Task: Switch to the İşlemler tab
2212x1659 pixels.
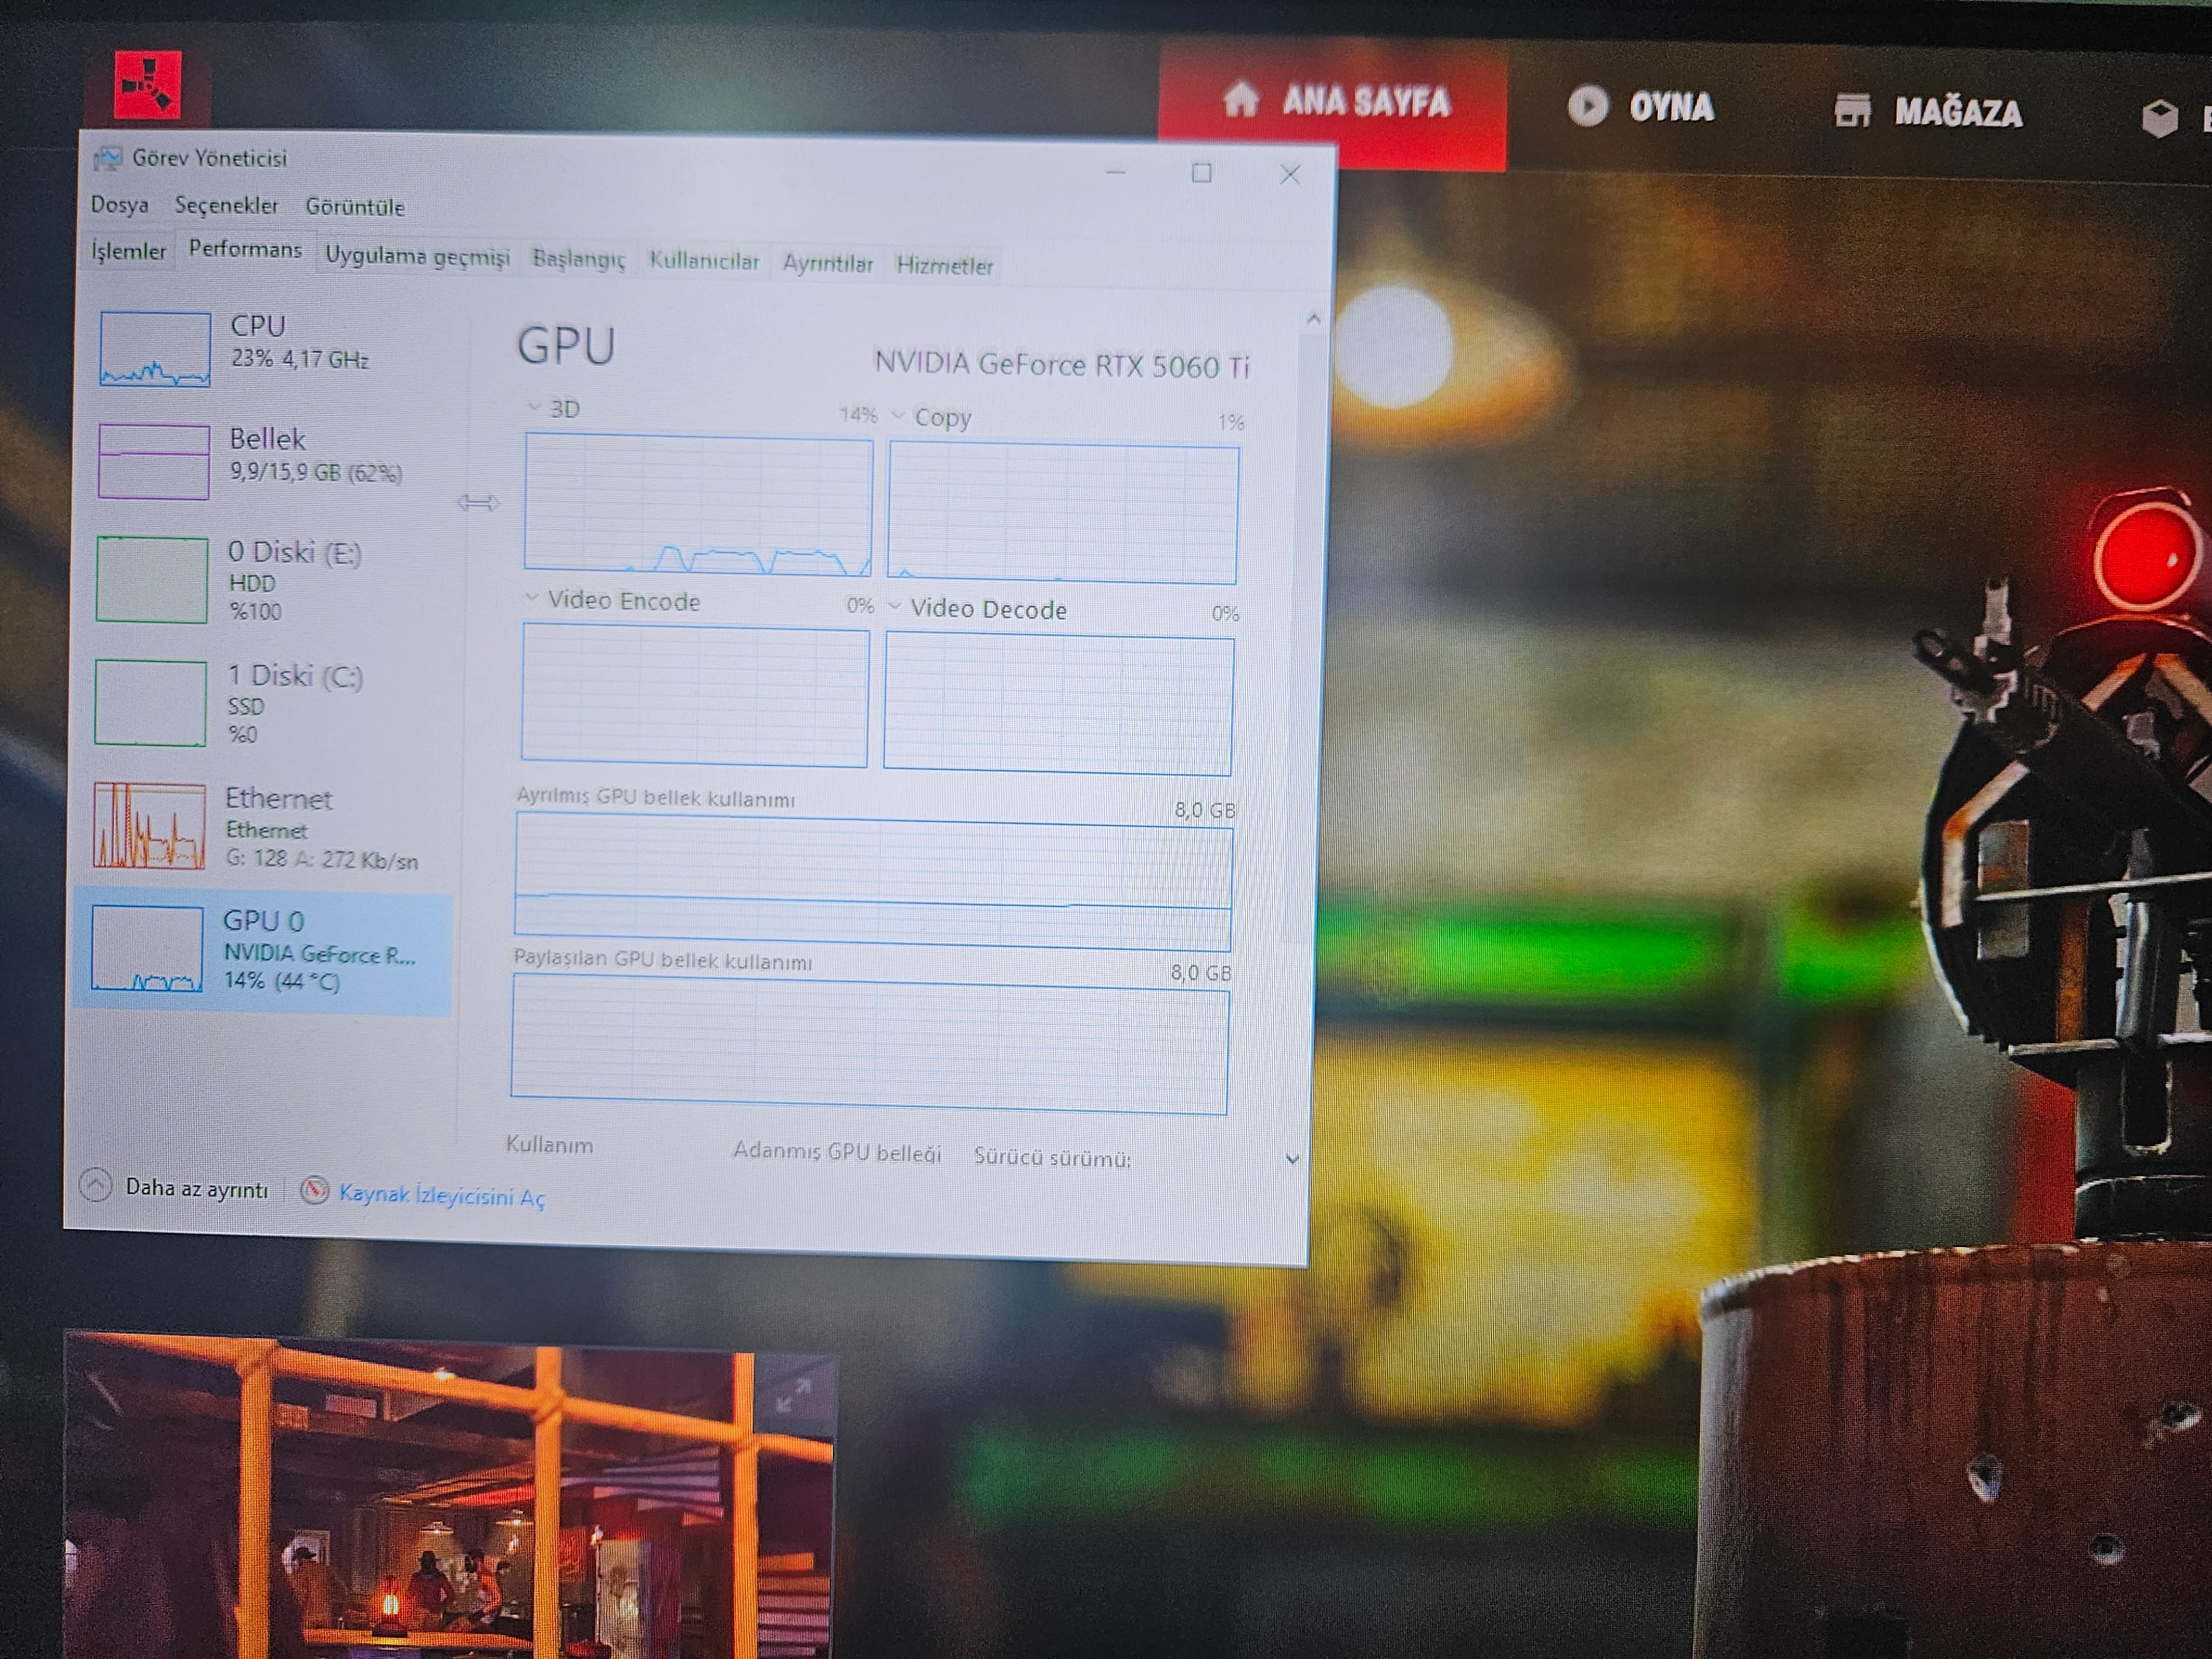Action: 128,250
